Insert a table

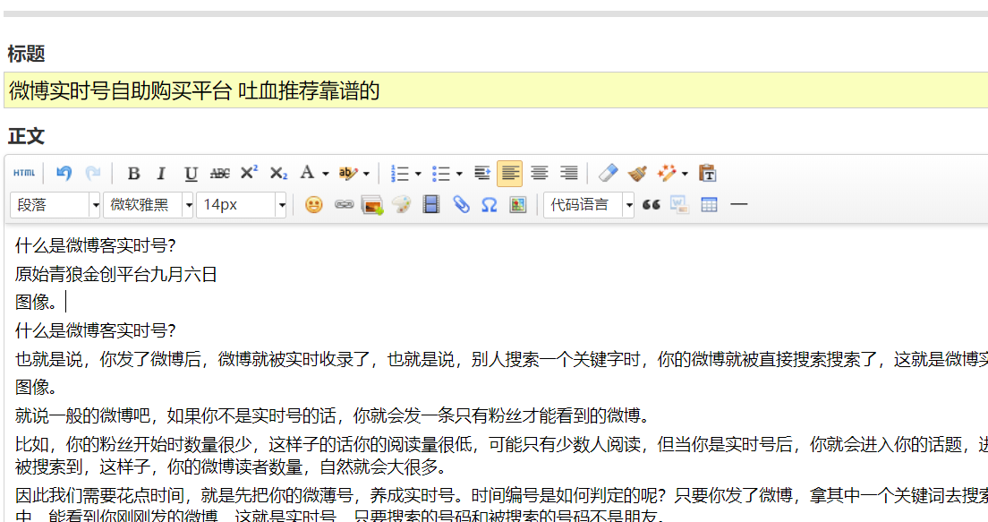point(709,205)
